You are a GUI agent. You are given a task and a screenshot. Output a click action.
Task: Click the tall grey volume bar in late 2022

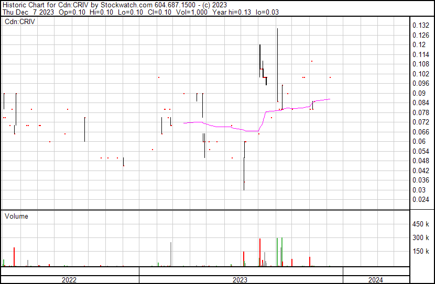pos(171,254)
